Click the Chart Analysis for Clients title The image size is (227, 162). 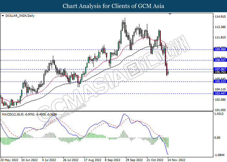pyautogui.click(x=113, y=6)
